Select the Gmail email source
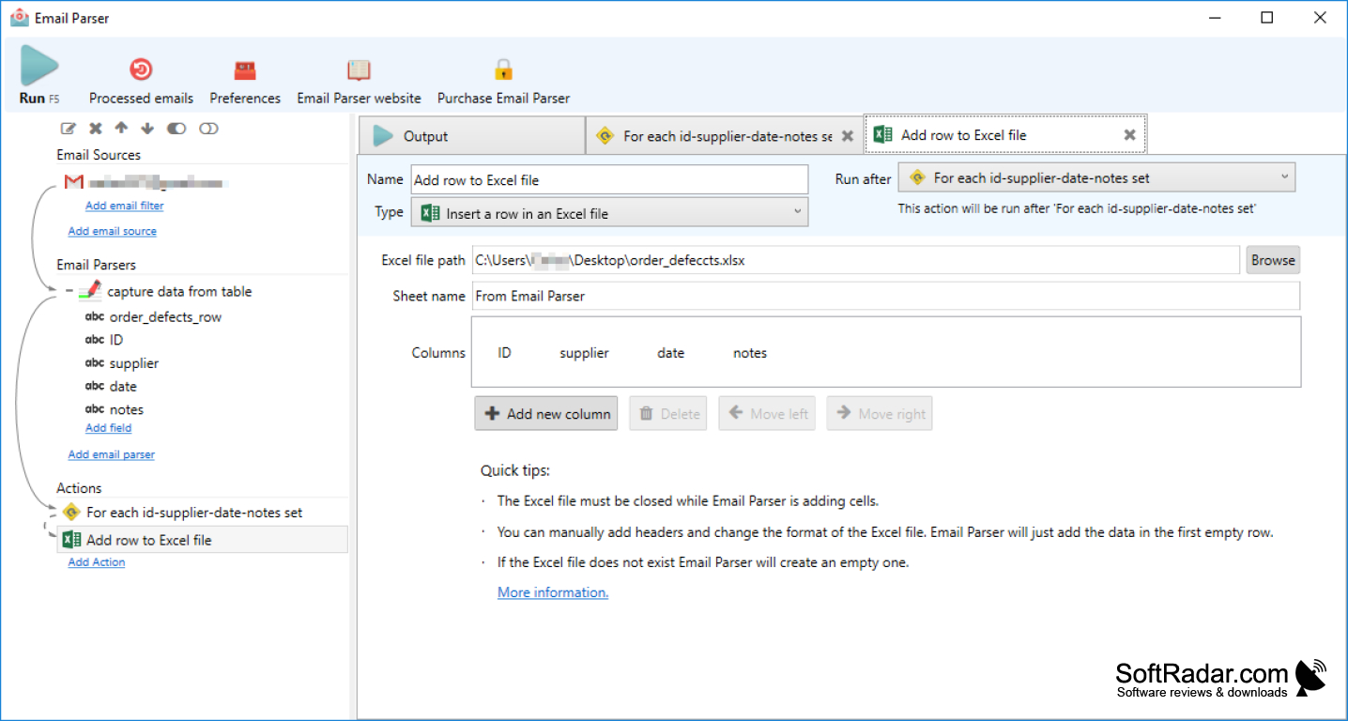1348x721 pixels. point(146,182)
